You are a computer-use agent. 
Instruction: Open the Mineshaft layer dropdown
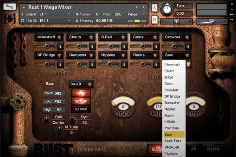(49, 37)
